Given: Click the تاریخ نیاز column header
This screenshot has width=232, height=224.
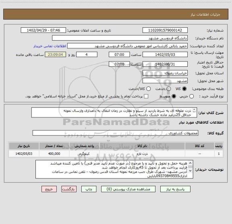Looking at the screenshot, I should point(24,146).
